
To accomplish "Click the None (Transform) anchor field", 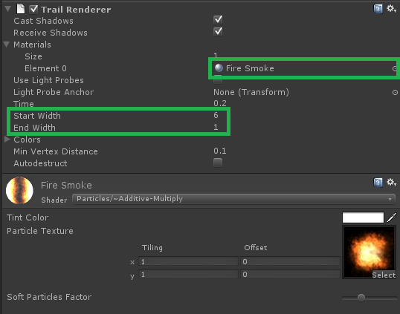I will click(306, 92).
